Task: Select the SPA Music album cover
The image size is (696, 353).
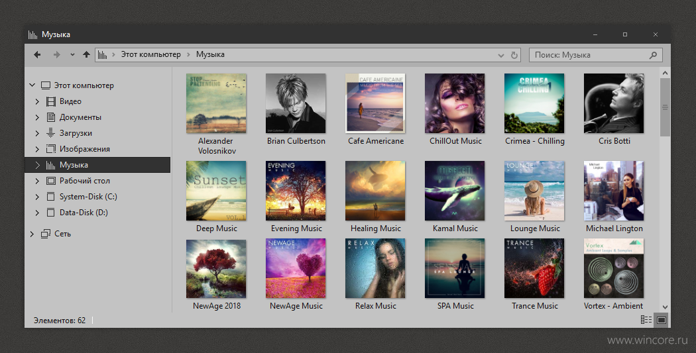Action: pyautogui.click(x=455, y=268)
